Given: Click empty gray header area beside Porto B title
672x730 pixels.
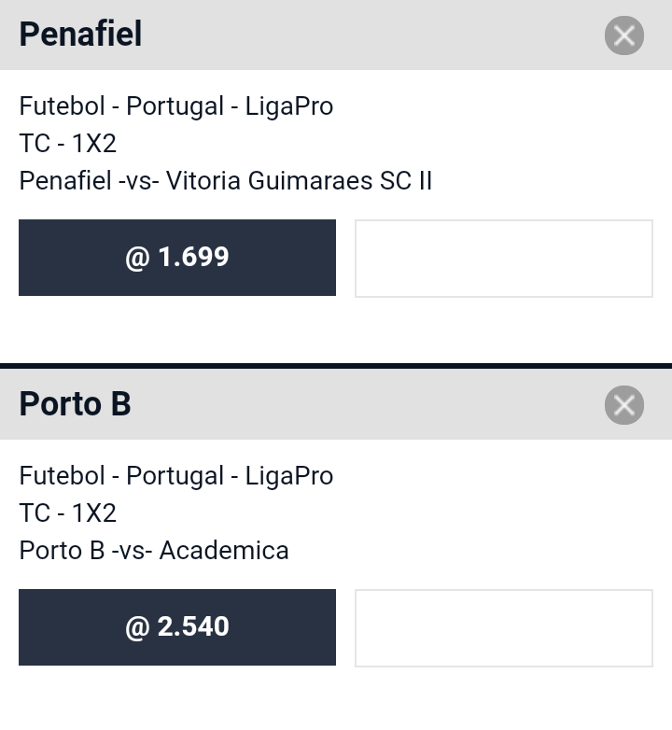Looking at the screenshot, I should point(368,404).
